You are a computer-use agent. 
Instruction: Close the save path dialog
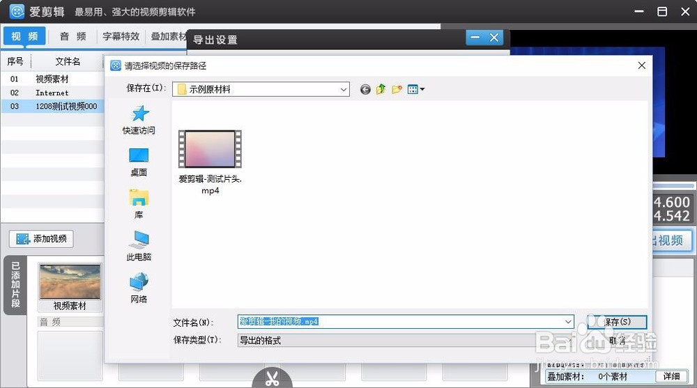(x=641, y=65)
